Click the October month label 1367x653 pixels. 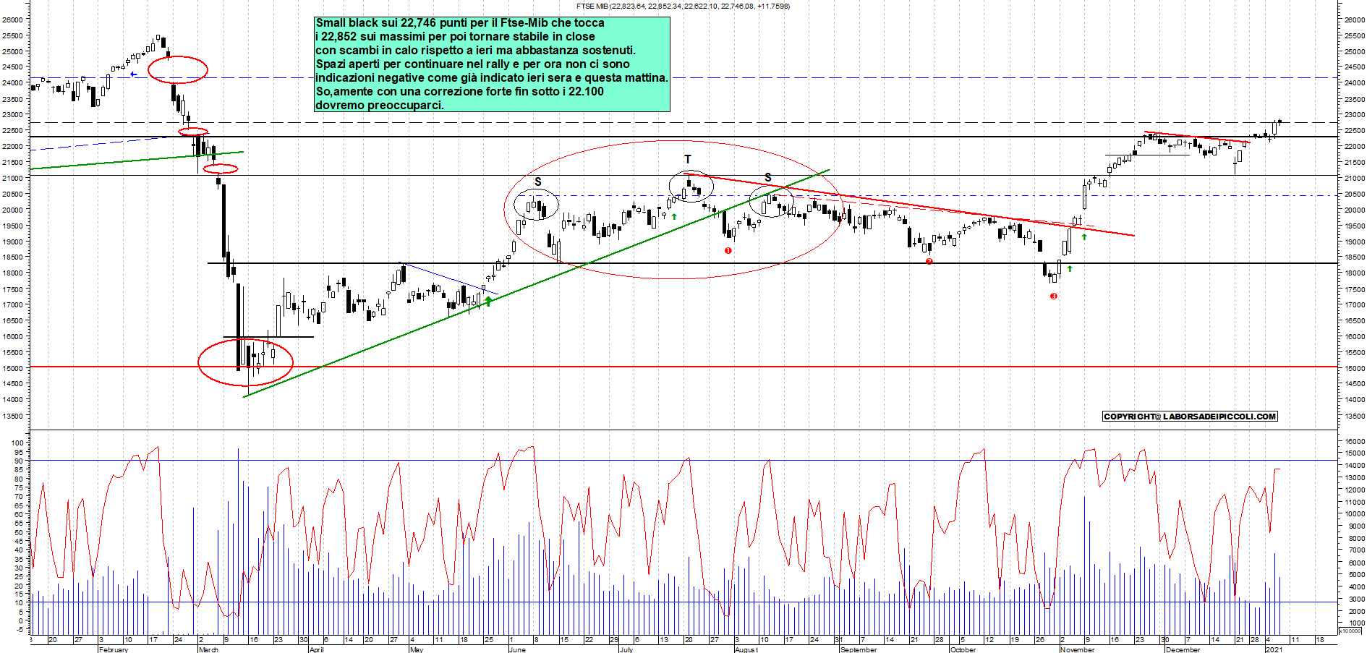(x=963, y=649)
